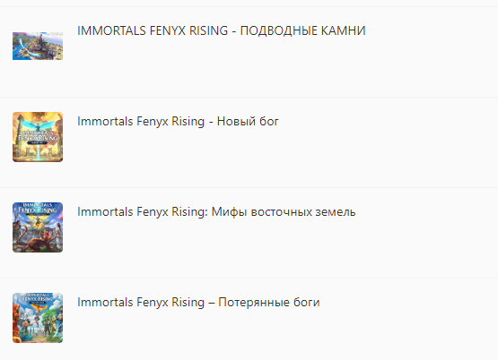Select Immortals Fenyx Rising: Мифы восточных земель title
The image size is (498, 360).
[216, 212]
